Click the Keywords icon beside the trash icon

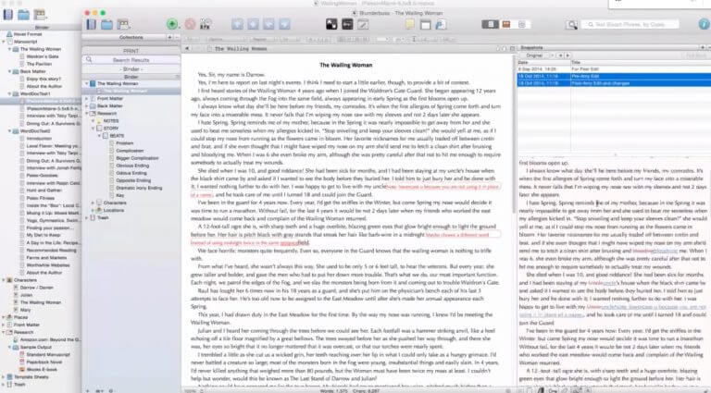tap(206, 24)
